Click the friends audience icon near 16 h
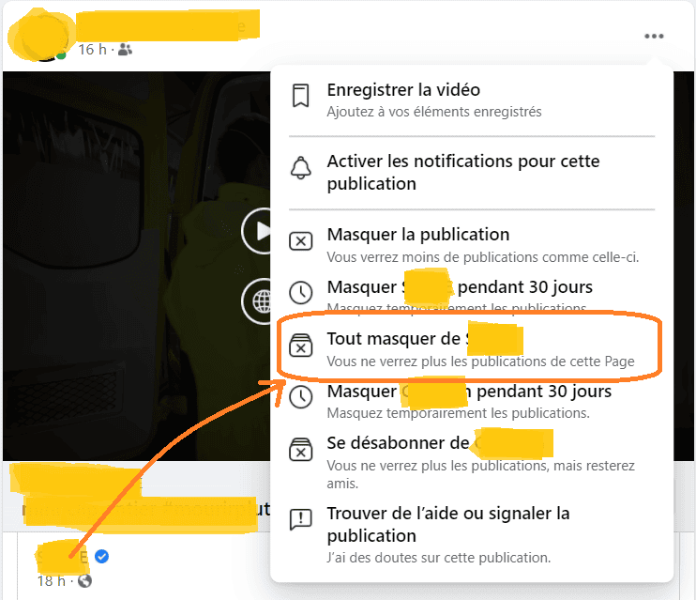Image resolution: width=696 pixels, height=600 pixels. click(125, 50)
